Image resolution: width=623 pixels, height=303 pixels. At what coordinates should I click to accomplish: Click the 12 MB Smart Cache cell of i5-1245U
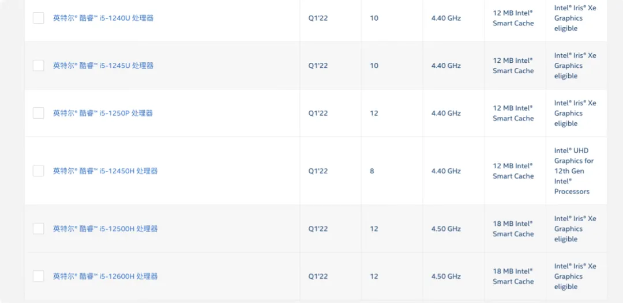pos(513,66)
